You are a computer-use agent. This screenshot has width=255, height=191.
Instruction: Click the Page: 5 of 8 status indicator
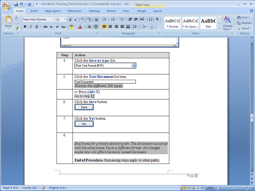tap(10, 188)
